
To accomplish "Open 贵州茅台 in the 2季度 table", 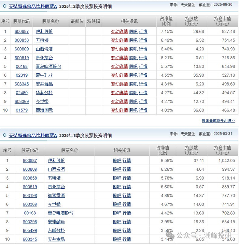I will (44, 58).
